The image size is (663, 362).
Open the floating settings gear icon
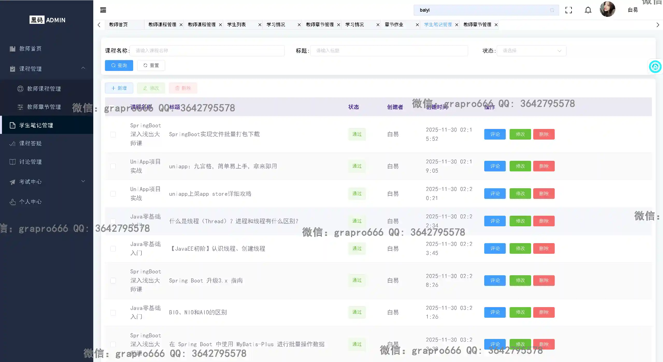point(655,67)
